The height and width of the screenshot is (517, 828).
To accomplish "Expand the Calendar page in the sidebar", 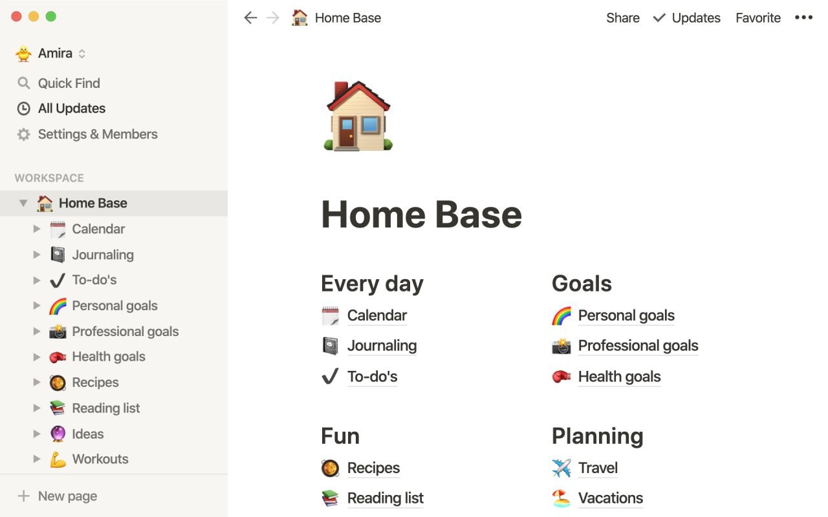I will tap(37, 229).
